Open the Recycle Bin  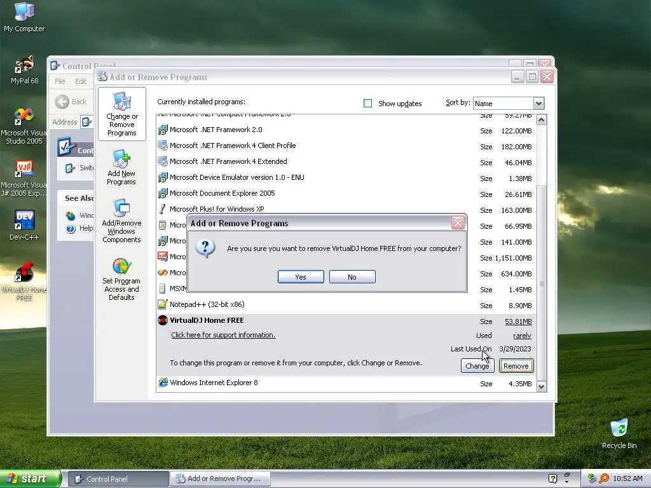pyautogui.click(x=619, y=434)
